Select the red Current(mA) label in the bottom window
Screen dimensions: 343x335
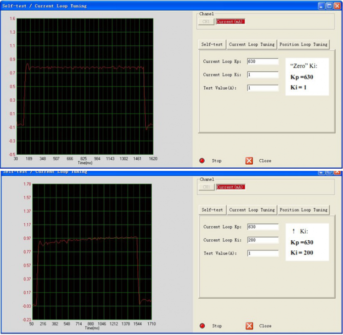coord(230,187)
